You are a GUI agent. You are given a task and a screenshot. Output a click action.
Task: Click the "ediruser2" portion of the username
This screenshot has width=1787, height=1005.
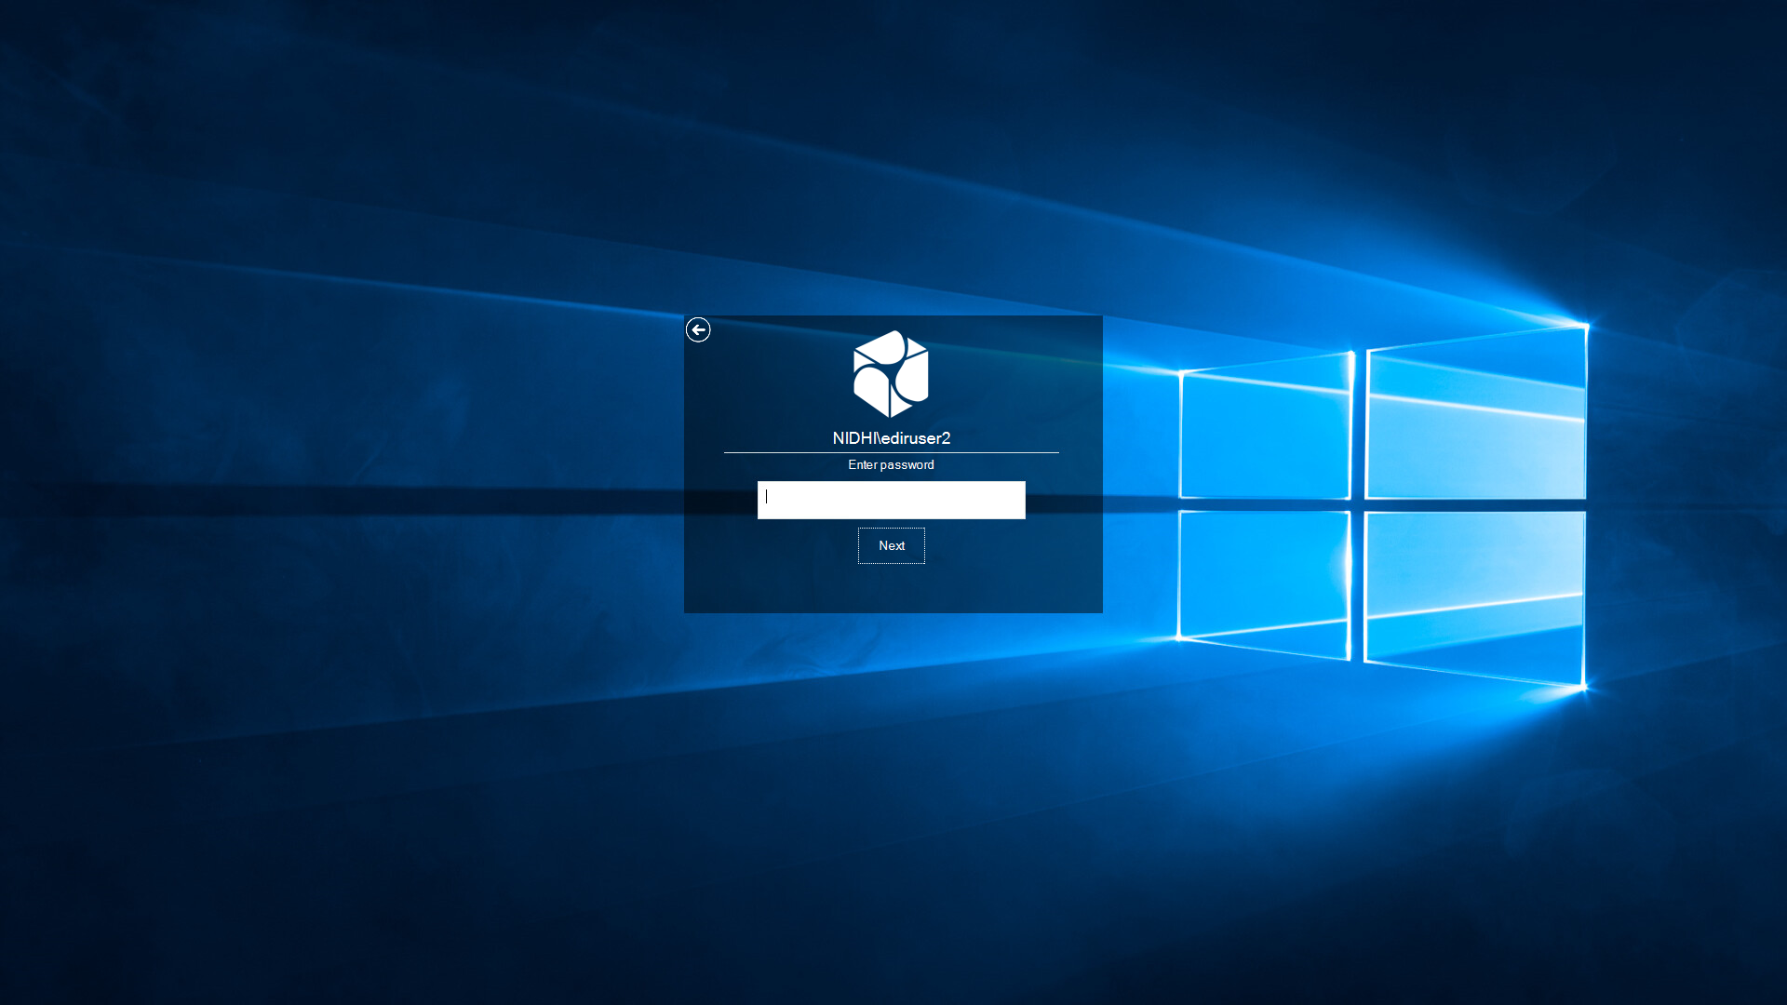point(916,438)
